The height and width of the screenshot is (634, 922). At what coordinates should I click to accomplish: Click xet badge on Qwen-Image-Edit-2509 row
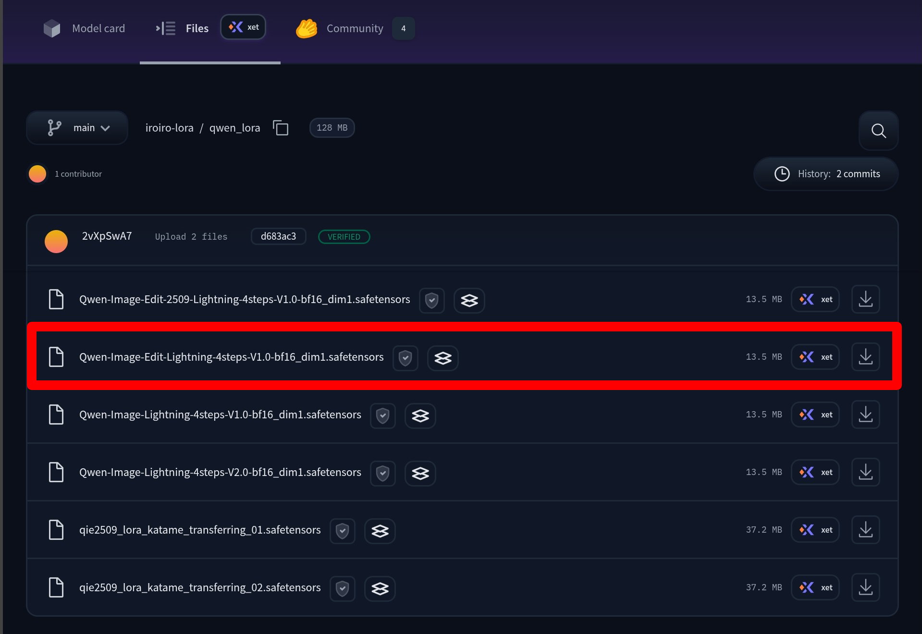(x=815, y=299)
